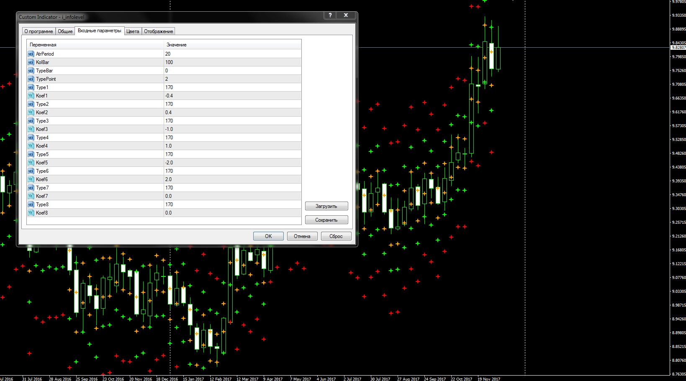Show the Отображение tab

(158, 31)
